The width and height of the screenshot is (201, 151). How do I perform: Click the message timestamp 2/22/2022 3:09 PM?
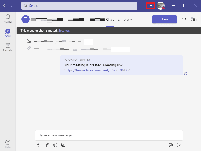(x=77, y=60)
